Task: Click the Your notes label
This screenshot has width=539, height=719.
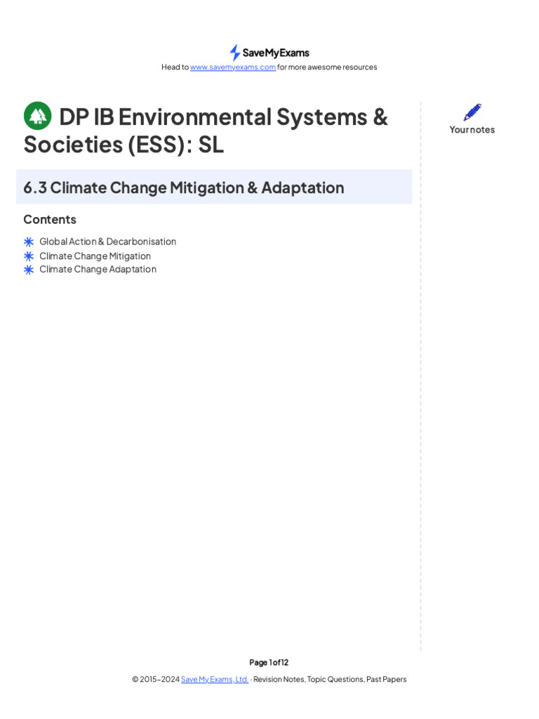Action: click(472, 130)
